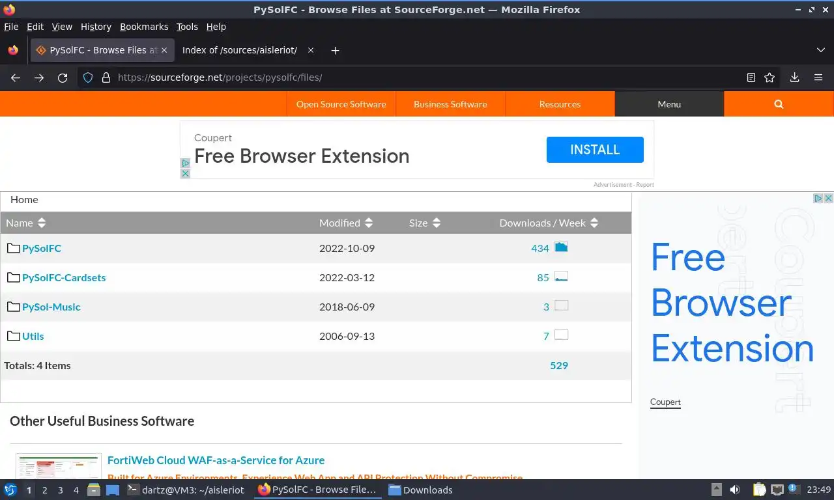
Task: Switch to the Index of /sources/aisleriot tab
Action: 248,50
